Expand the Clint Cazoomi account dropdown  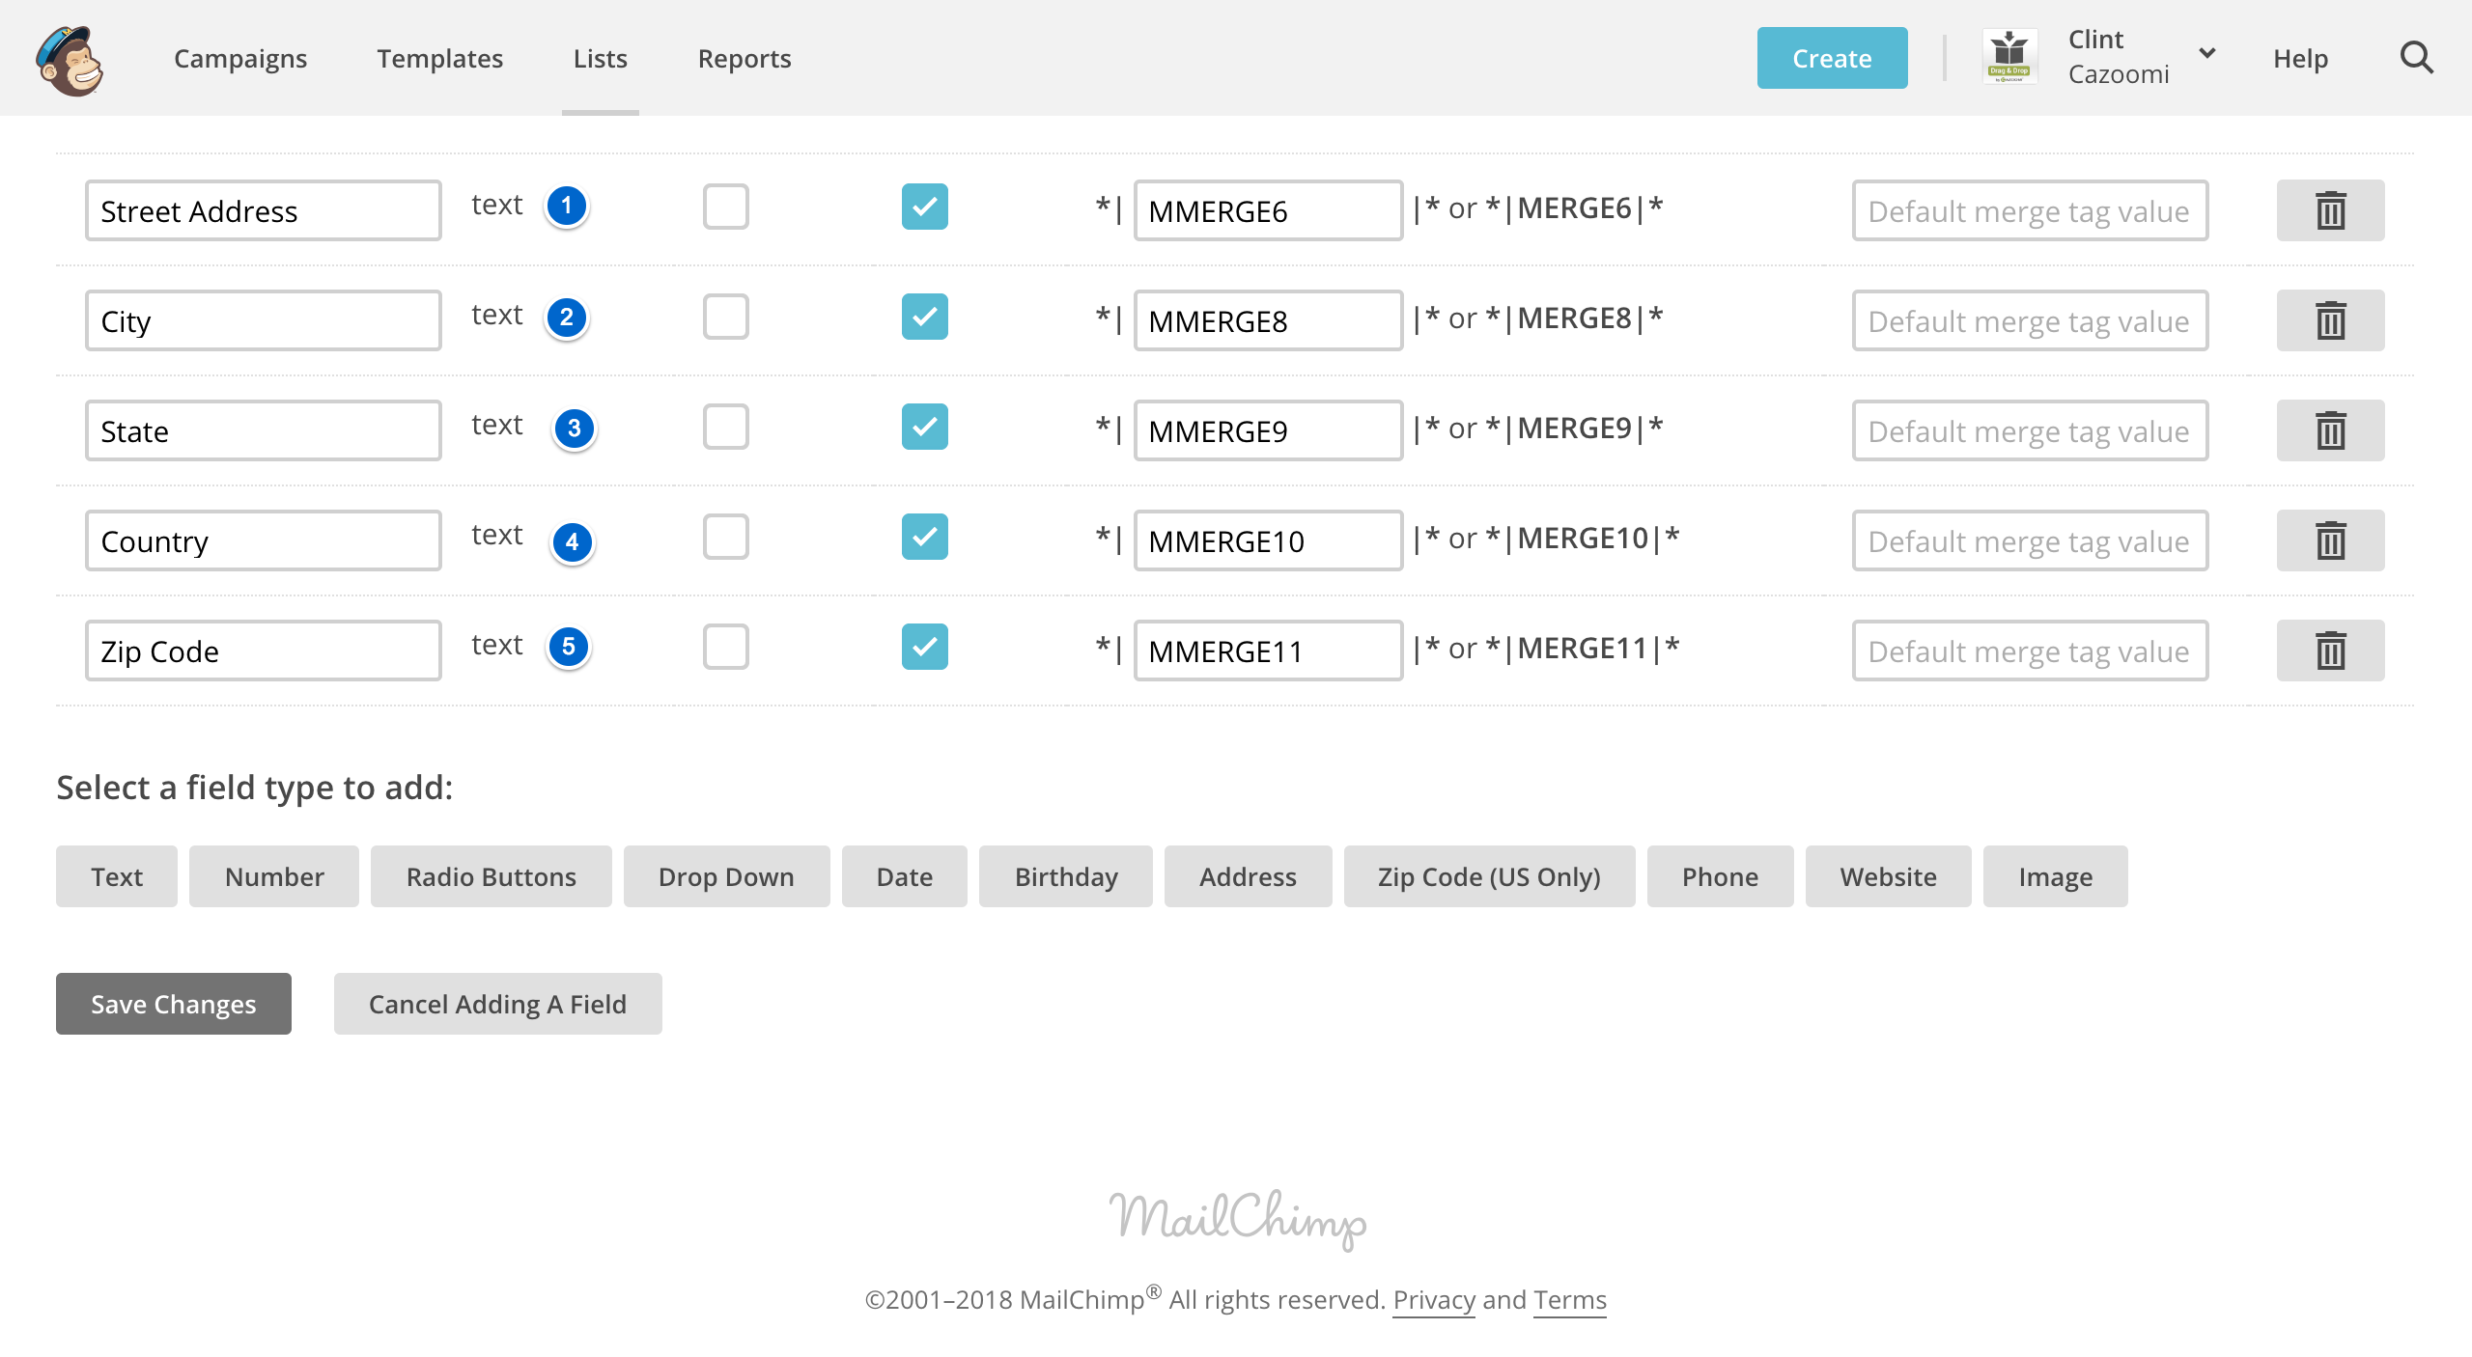[2206, 53]
